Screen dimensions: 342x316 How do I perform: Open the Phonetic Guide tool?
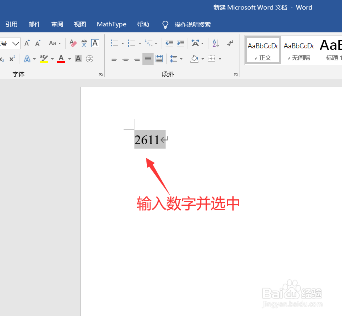coord(83,44)
